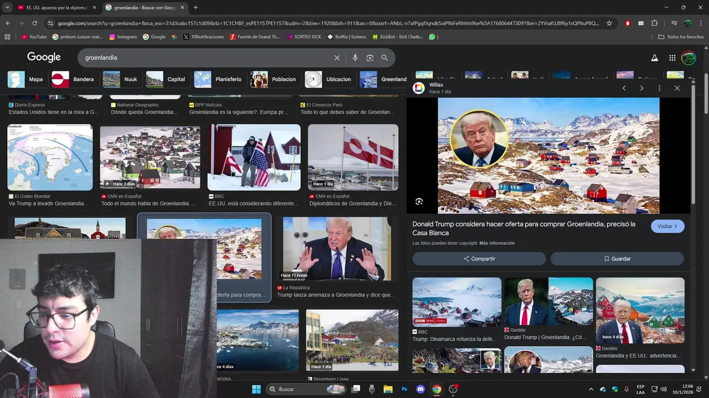
Task: Show hidden system tray icons
Action: pyautogui.click(x=591, y=389)
